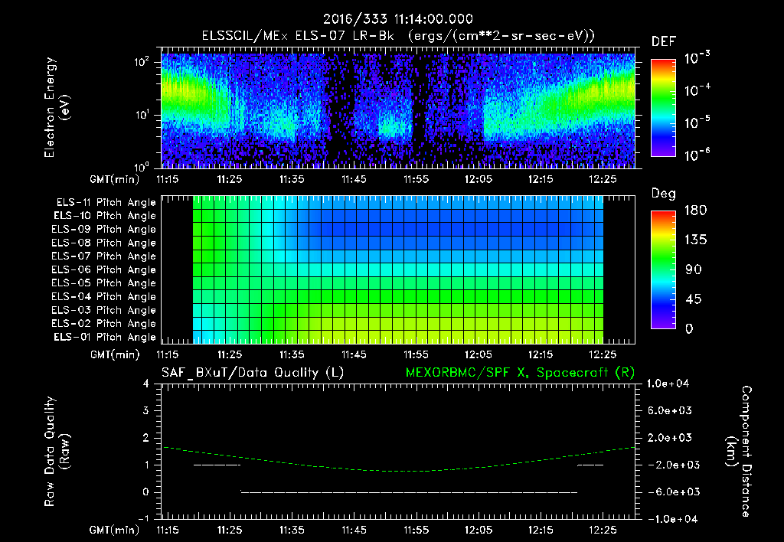Image resolution: width=784 pixels, height=542 pixels.
Task: Click the Deg label above the color bar
Action: pyautogui.click(x=664, y=194)
